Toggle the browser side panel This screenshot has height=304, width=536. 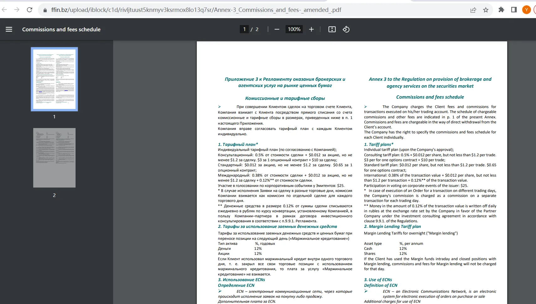tap(514, 10)
